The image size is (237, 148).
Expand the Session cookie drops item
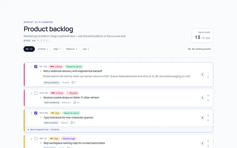point(41,98)
